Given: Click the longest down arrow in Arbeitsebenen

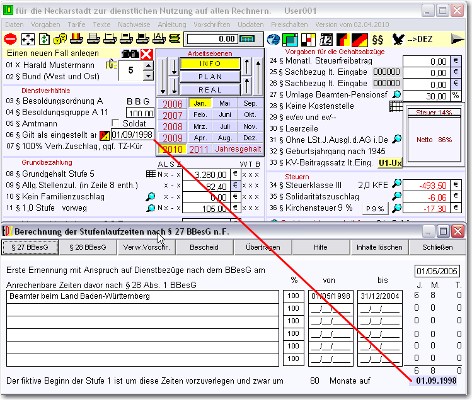Looking at the screenshot, I should (x=163, y=76).
